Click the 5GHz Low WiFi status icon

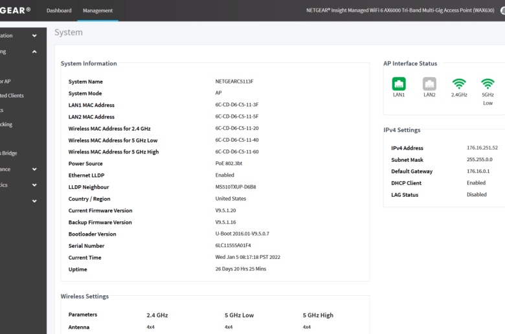tap(488, 83)
